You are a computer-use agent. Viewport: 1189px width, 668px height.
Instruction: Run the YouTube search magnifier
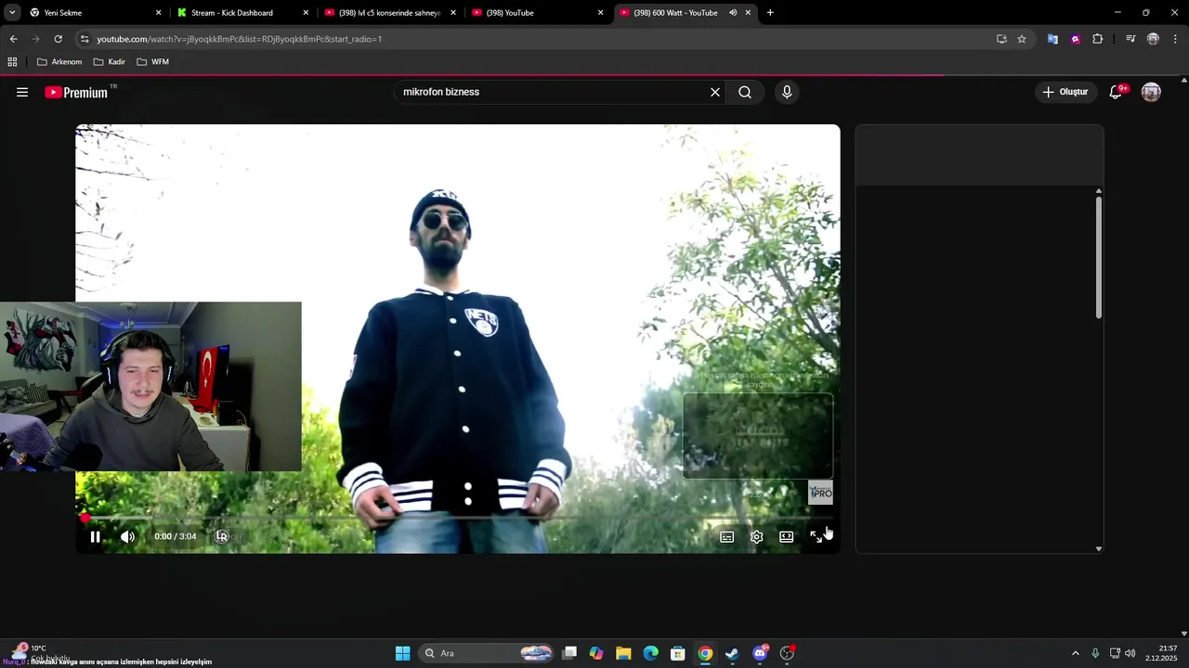745,92
